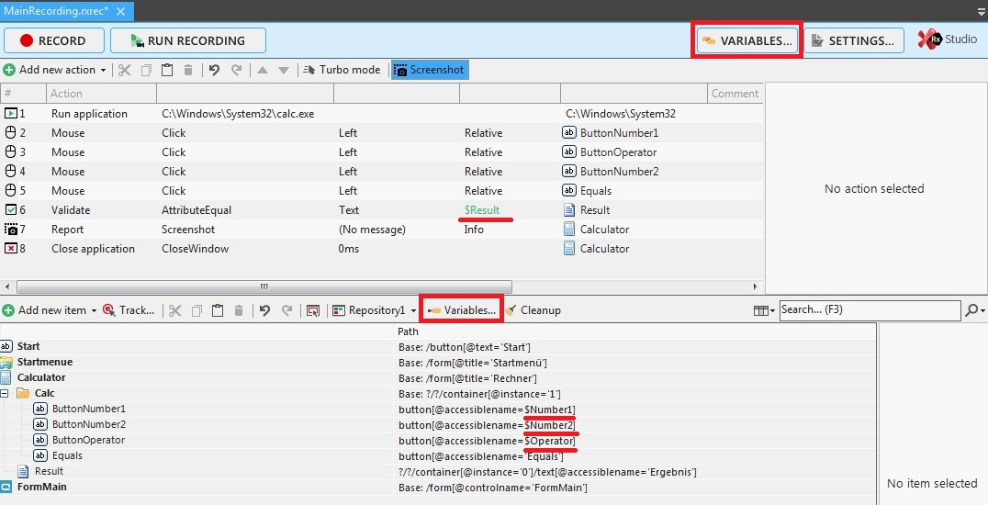Toggle the Screenshot view button

tap(429, 70)
